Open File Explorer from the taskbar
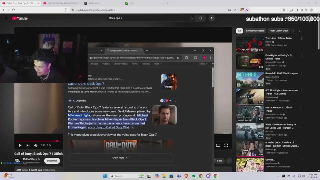This screenshot has height=180, width=320. click(164, 176)
